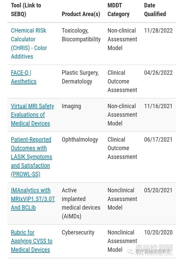Click the Product Area(s) column header
Viewport: 176px width, 259px height.
coord(81,14)
